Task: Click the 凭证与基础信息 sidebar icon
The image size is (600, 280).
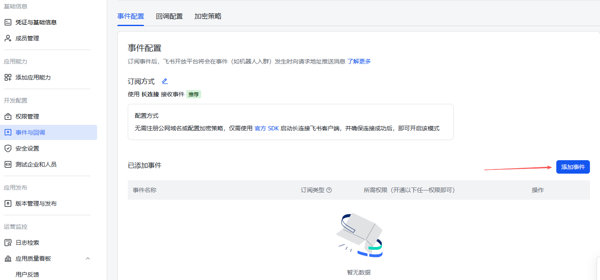Action: (8, 22)
